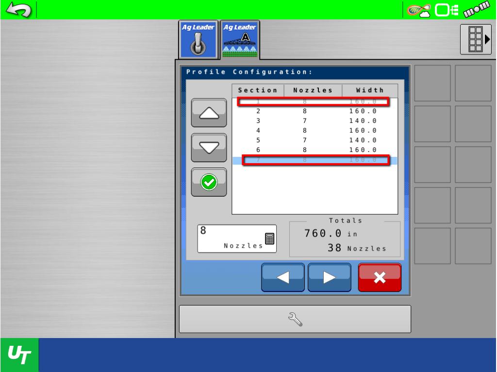Go to the next page with the right arrow button

[330, 277]
